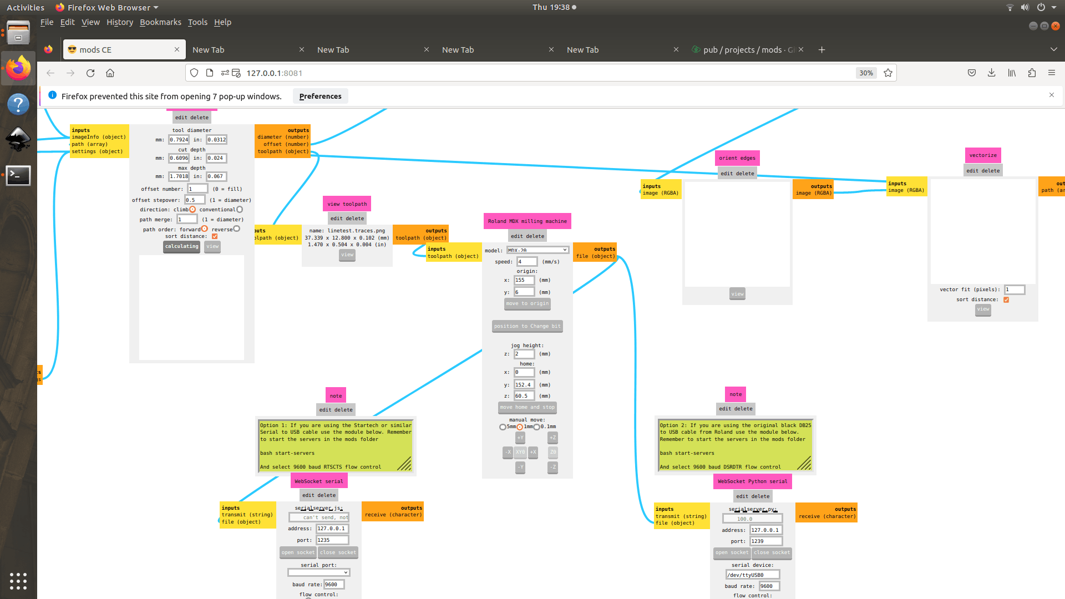Open Terminal from the Ubuntu dock
The height and width of the screenshot is (599, 1065).
(x=18, y=175)
